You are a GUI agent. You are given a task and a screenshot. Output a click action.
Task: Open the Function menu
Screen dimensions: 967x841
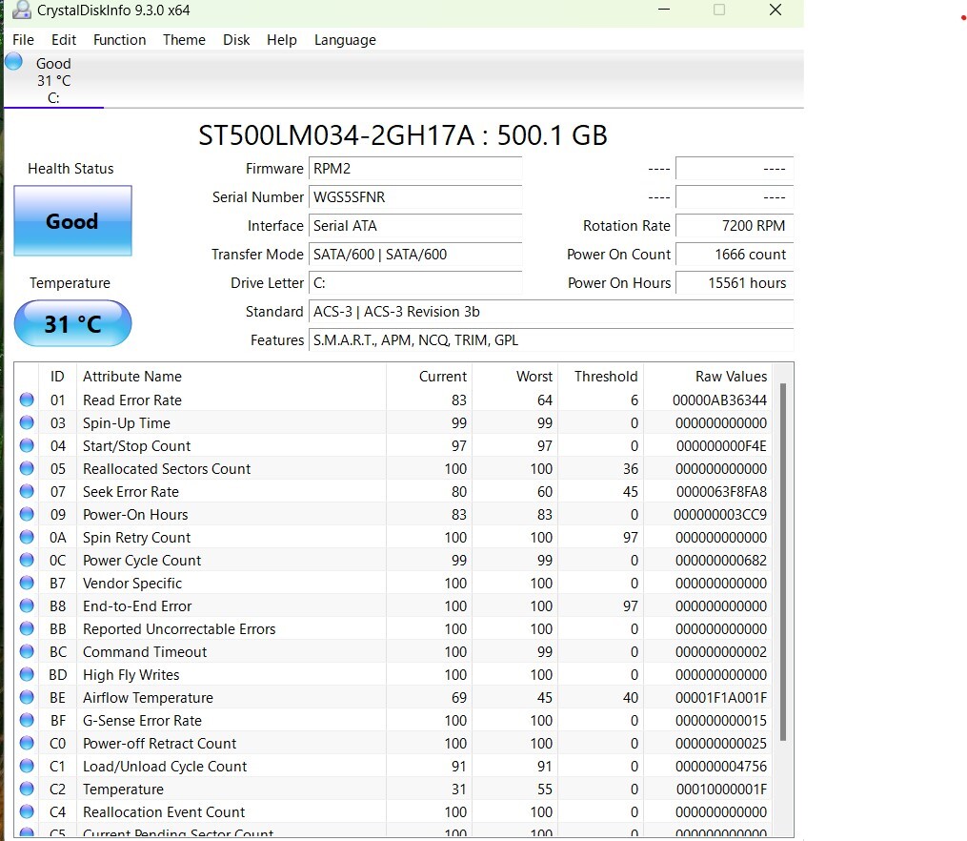(x=119, y=40)
